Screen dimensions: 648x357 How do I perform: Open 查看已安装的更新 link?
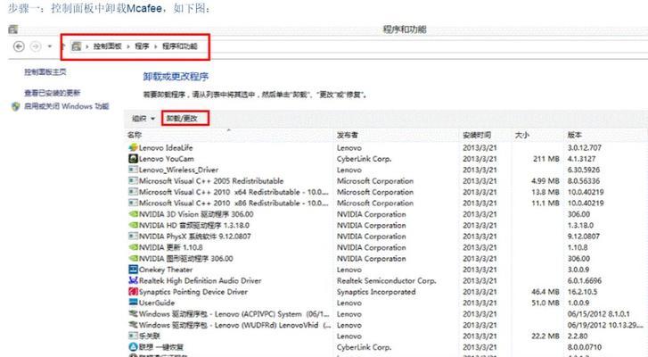click(x=52, y=93)
